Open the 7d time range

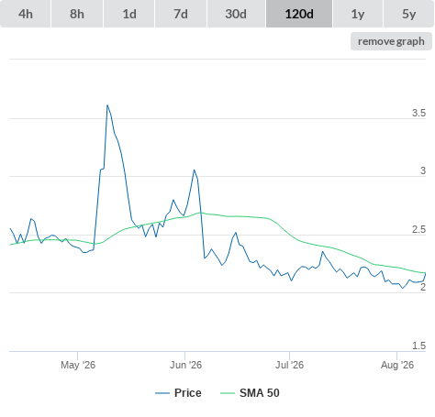tap(181, 14)
